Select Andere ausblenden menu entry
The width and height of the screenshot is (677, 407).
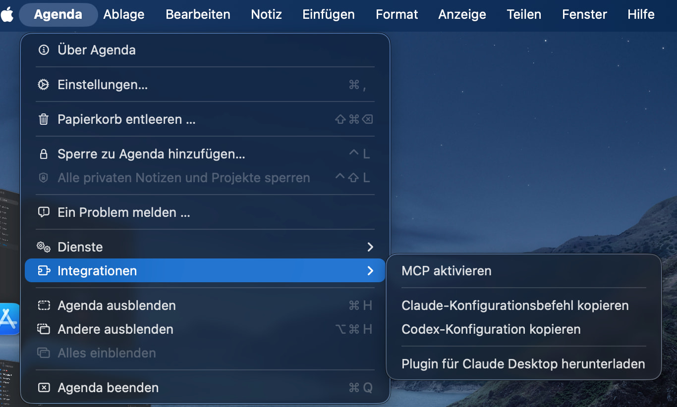tap(115, 329)
